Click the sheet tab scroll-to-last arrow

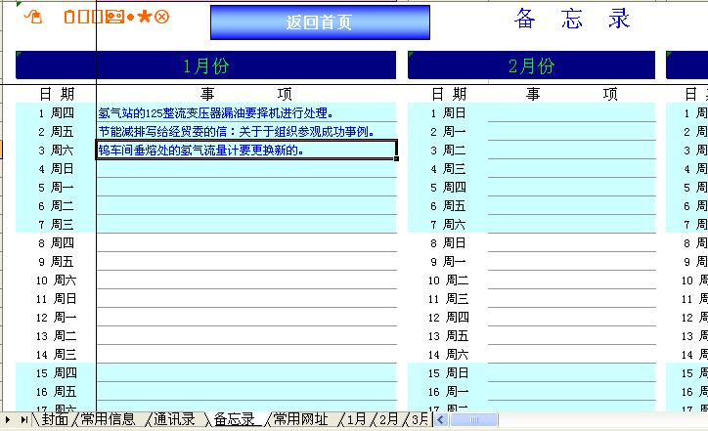(x=23, y=420)
